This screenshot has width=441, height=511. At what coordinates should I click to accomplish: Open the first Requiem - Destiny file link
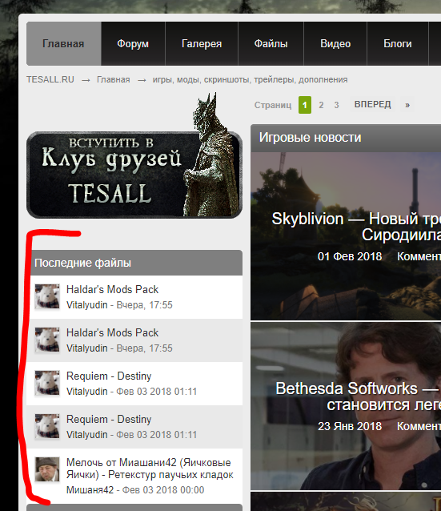(109, 376)
